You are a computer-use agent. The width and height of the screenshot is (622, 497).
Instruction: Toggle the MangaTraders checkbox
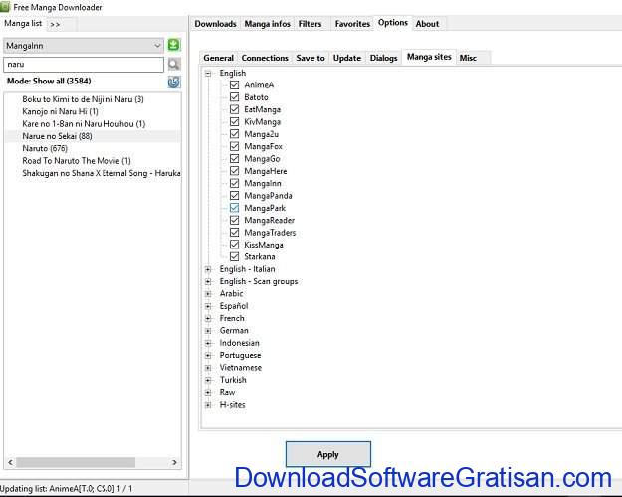tap(235, 233)
